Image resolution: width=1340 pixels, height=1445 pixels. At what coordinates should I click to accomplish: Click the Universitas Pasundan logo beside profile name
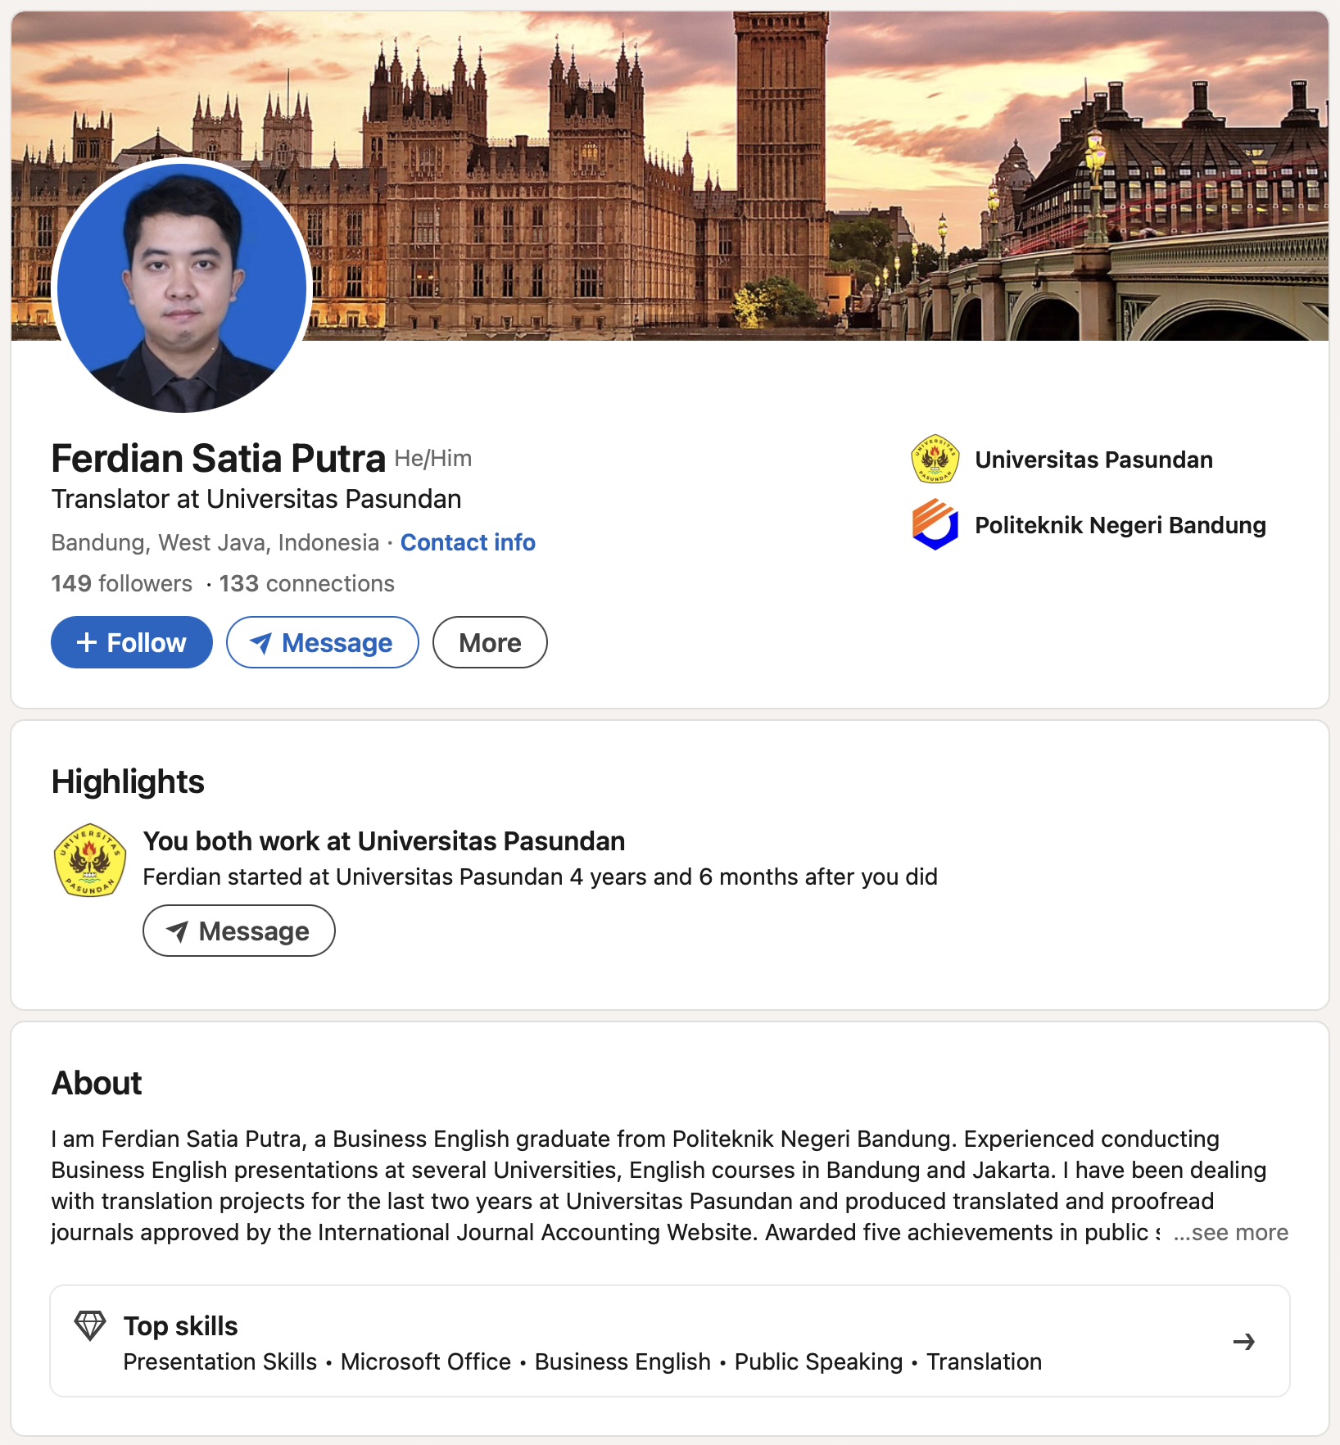(x=935, y=460)
